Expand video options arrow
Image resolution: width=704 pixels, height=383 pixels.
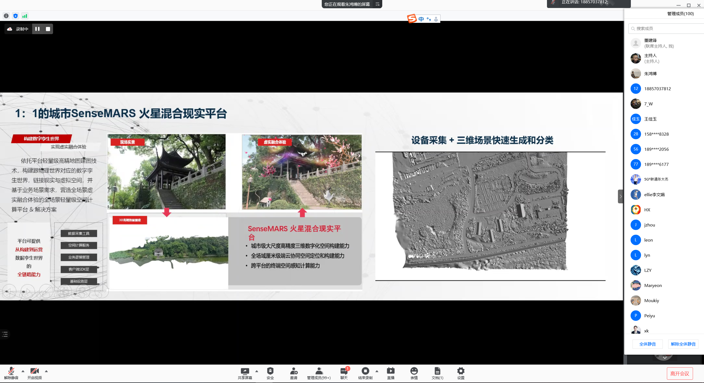click(46, 371)
